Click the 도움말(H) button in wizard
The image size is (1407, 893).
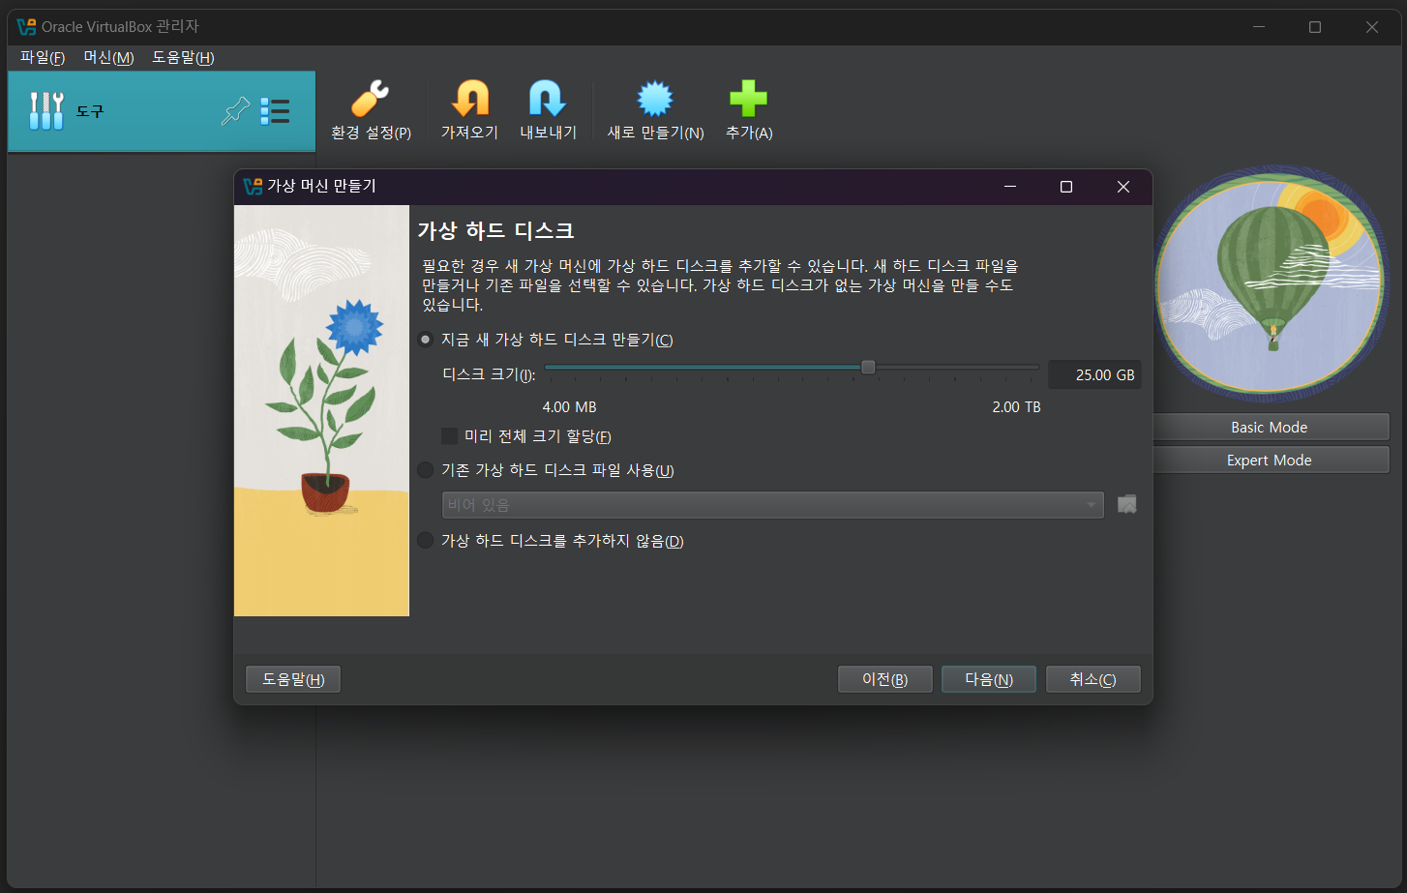coord(293,679)
